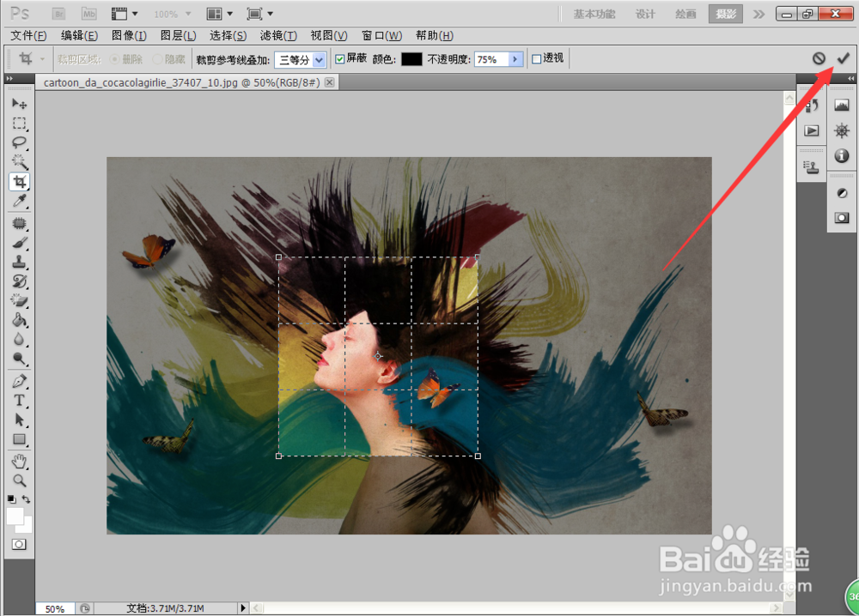Image resolution: width=859 pixels, height=616 pixels.
Task: Click the shield color black swatch
Action: point(411,59)
